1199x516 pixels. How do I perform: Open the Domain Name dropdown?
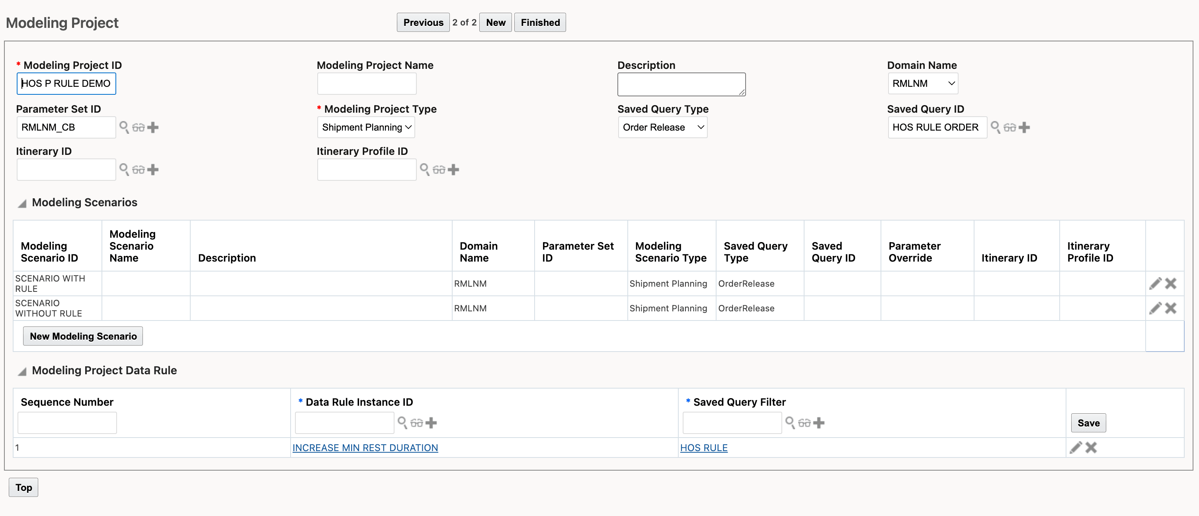click(x=922, y=83)
